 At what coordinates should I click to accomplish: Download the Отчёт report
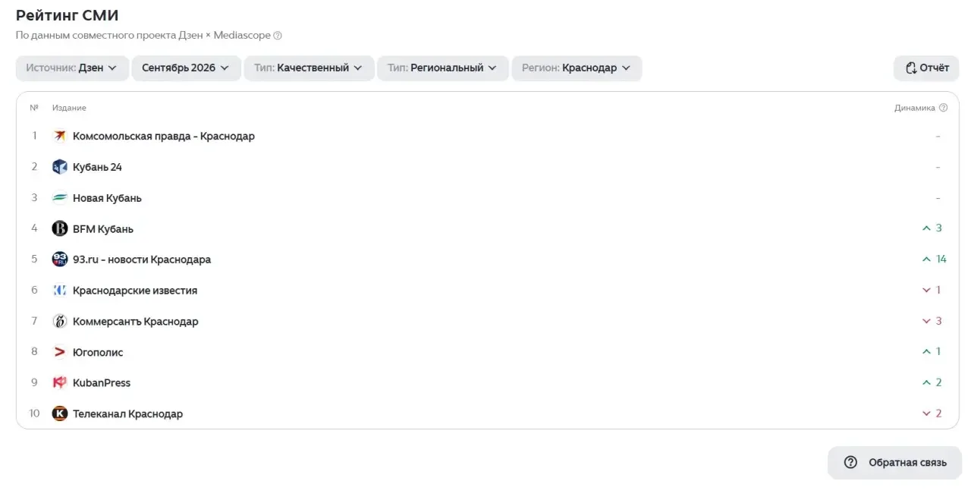[926, 68]
